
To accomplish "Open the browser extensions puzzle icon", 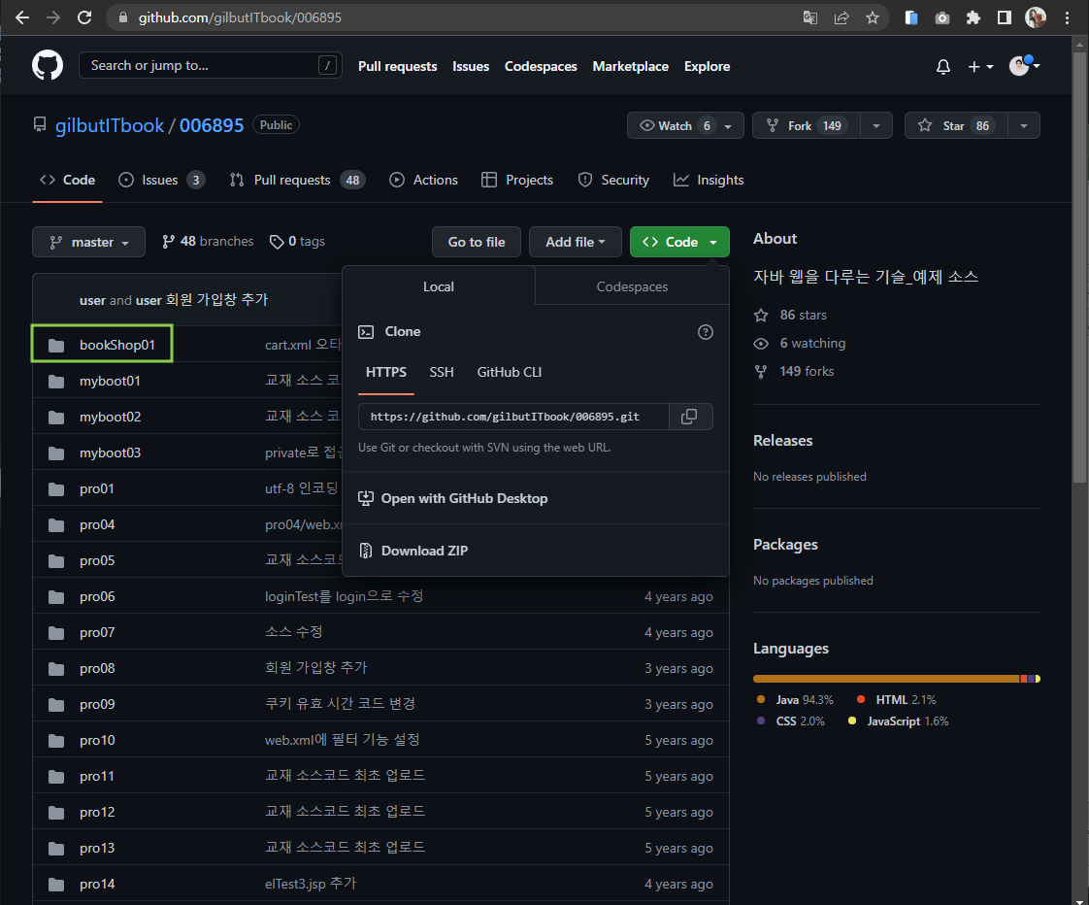I will click(973, 17).
